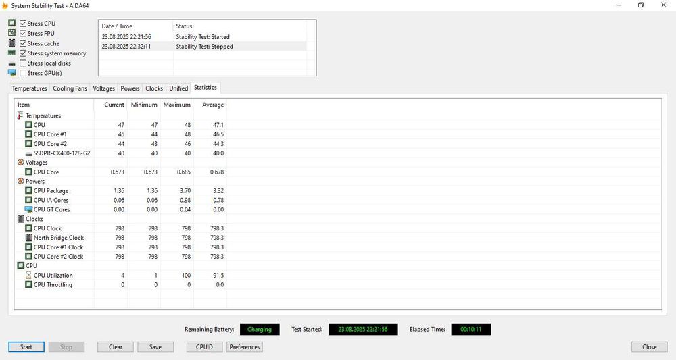
Task: Select the Stability Test: Stopped log row
Action: [203, 47]
